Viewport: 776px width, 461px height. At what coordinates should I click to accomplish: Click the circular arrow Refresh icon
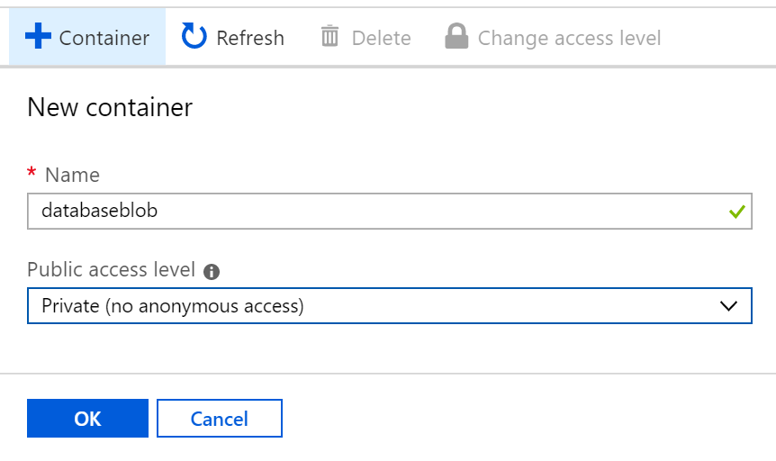194,37
